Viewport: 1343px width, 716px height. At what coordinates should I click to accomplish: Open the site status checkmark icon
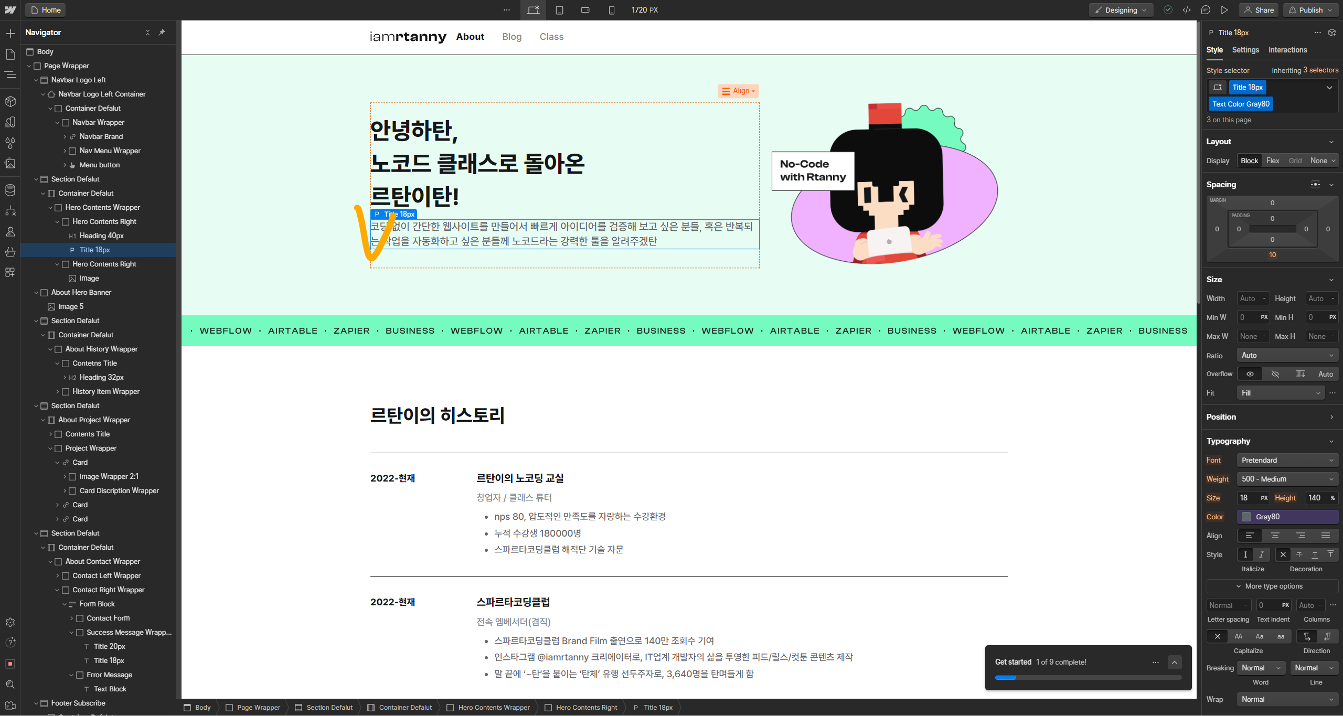(1168, 10)
